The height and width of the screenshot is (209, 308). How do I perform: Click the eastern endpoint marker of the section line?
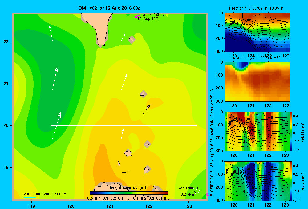pyautogui.click(x=196, y=125)
